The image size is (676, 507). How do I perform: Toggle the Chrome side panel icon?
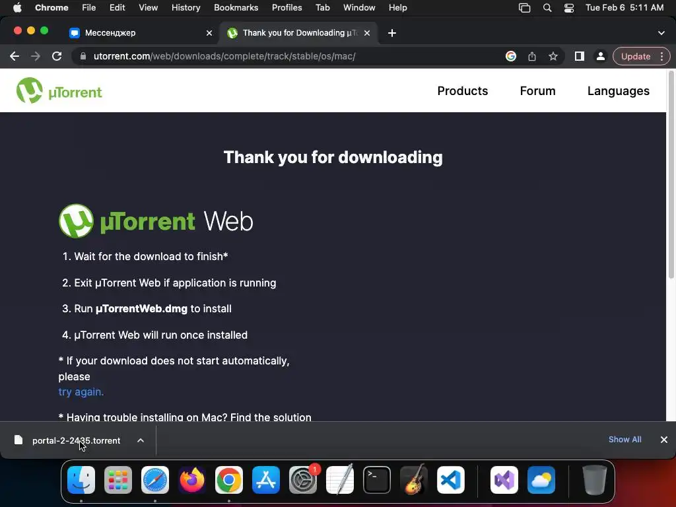pyautogui.click(x=580, y=56)
